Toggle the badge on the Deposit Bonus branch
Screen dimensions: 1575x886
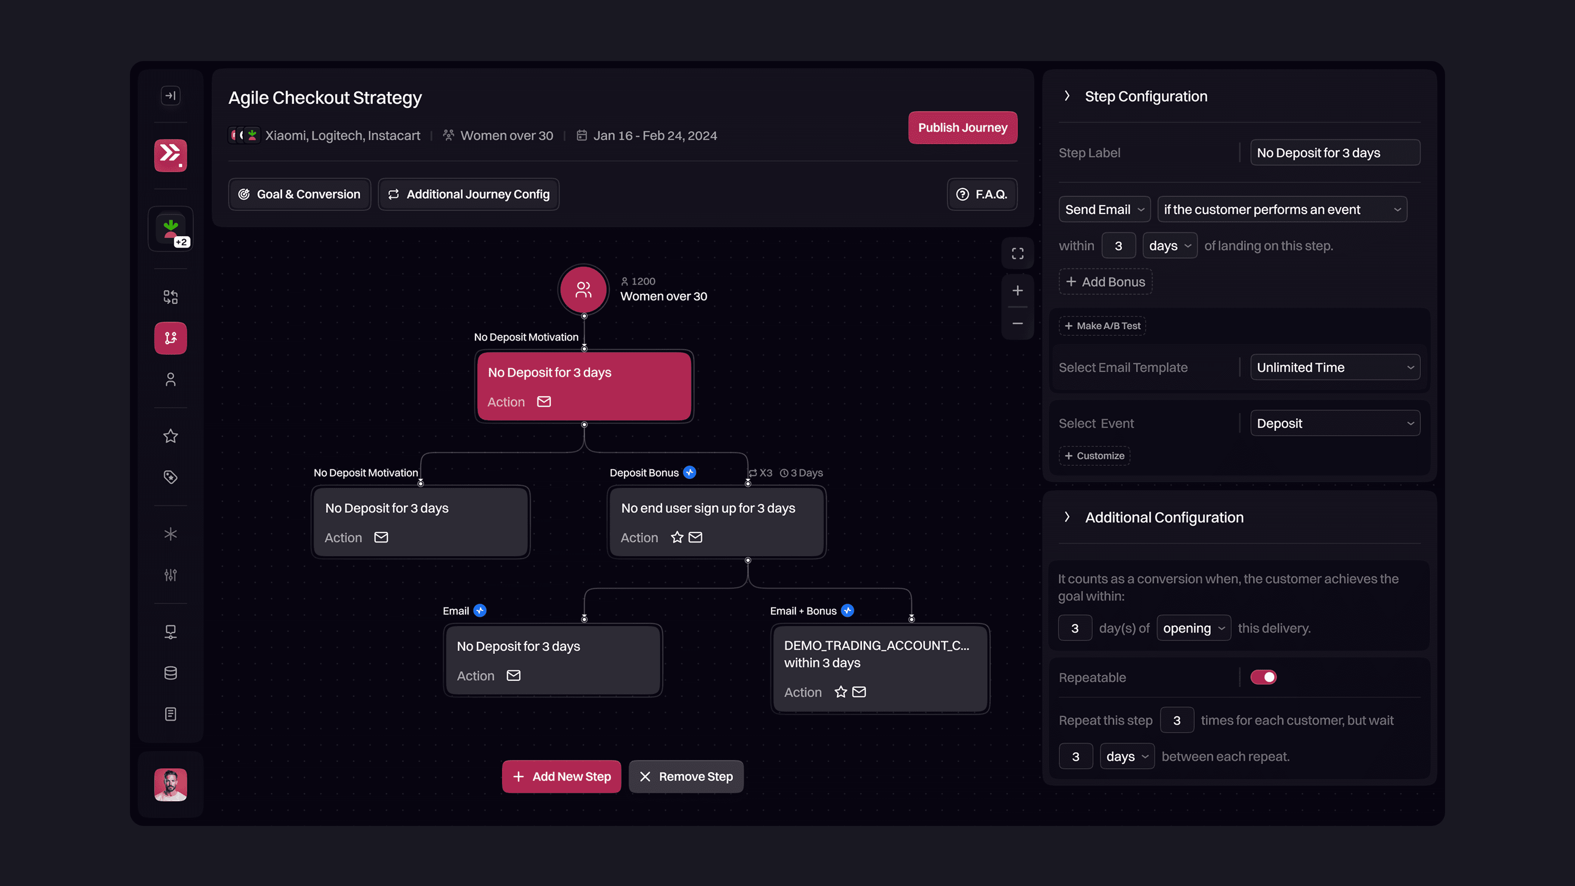690,472
